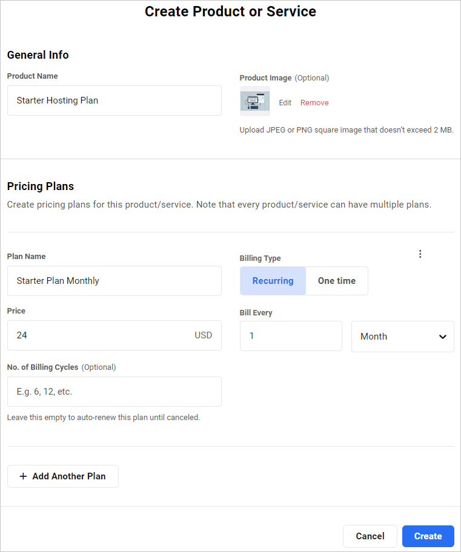Image resolution: width=461 pixels, height=552 pixels.
Task: Focus the Plan Name field
Action: click(x=114, y=281)
